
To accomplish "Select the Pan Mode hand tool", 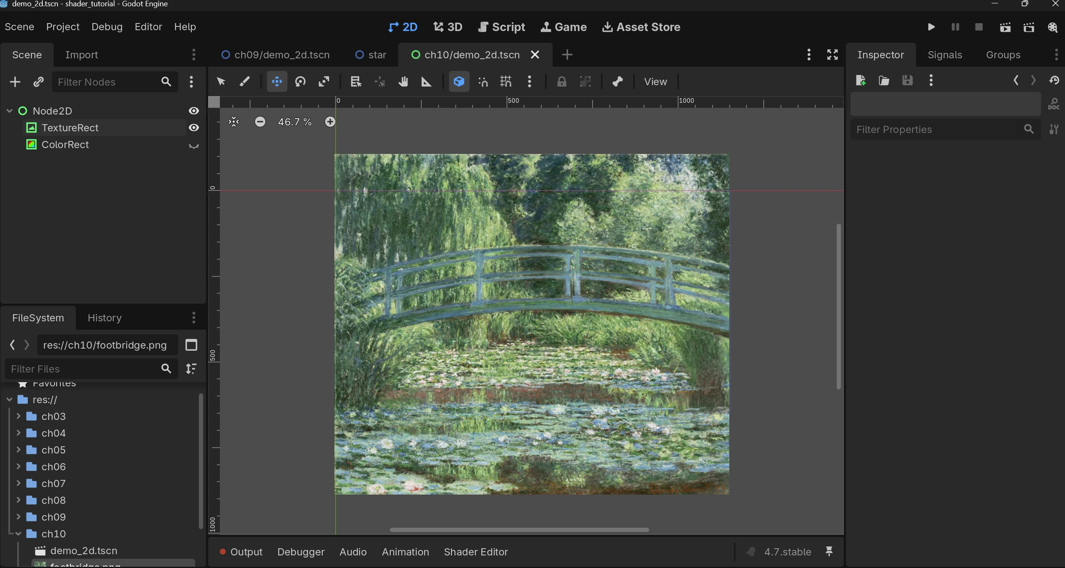I will (403, 81).
